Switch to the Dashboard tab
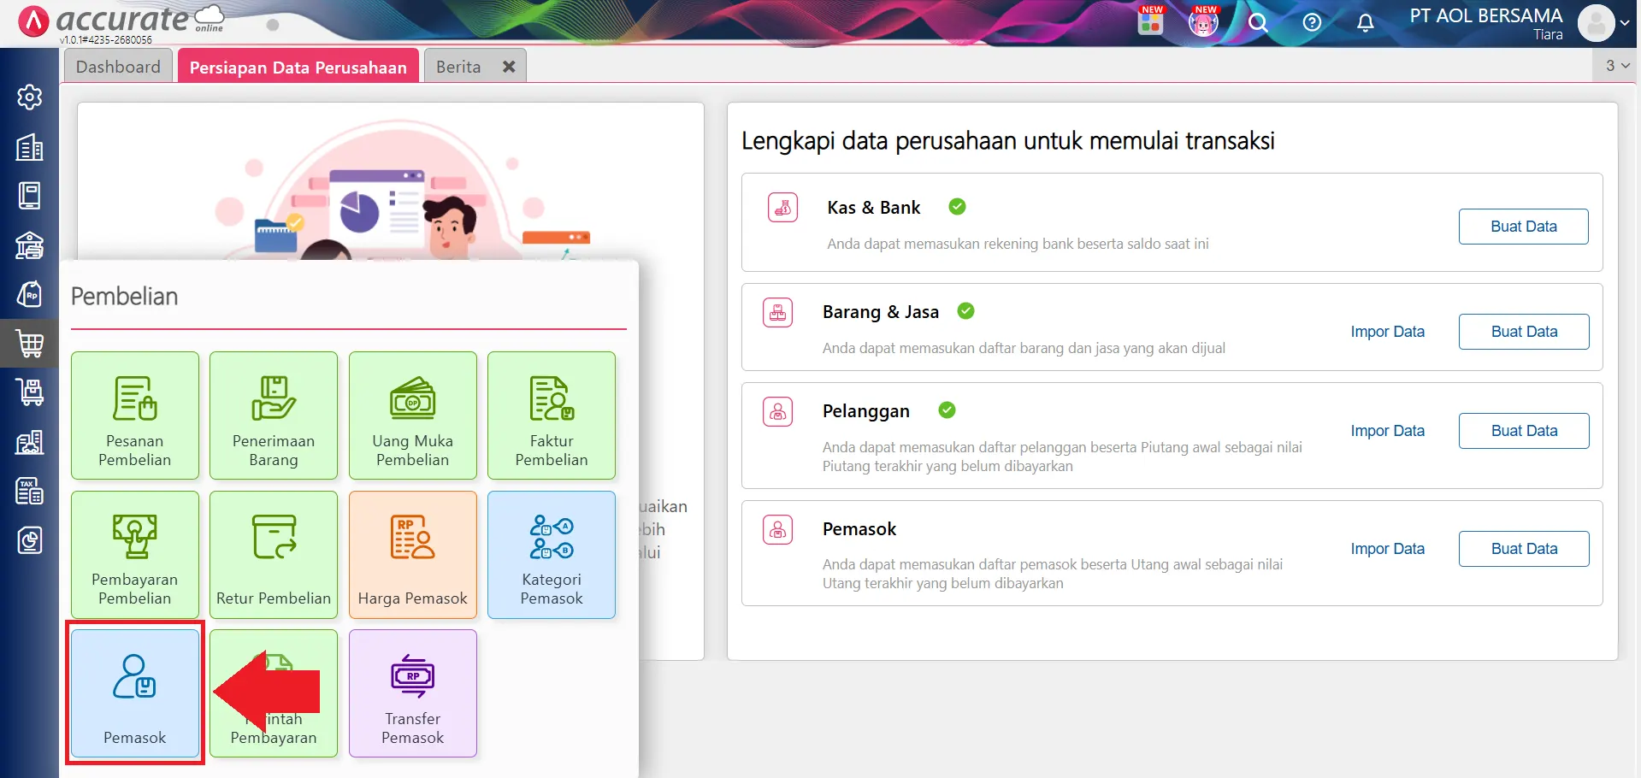Viewport: 1641px width, 778px height. [118, 67]
